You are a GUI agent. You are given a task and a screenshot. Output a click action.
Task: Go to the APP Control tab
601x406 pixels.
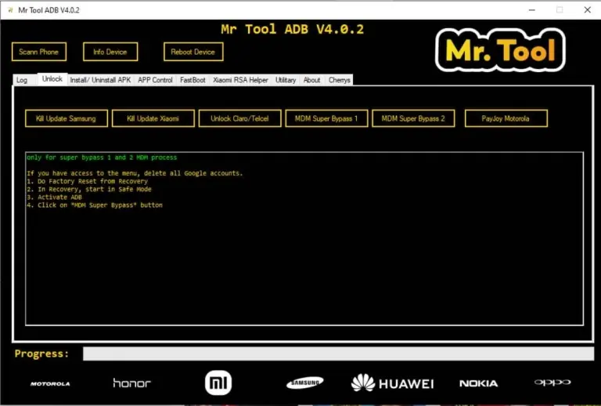pyautogui.click(x=155, y=80)
